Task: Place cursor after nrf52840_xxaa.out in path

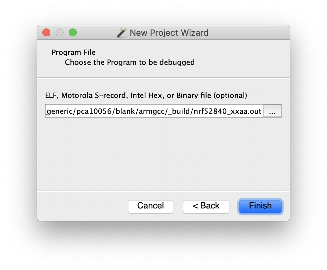Action: 262,111
